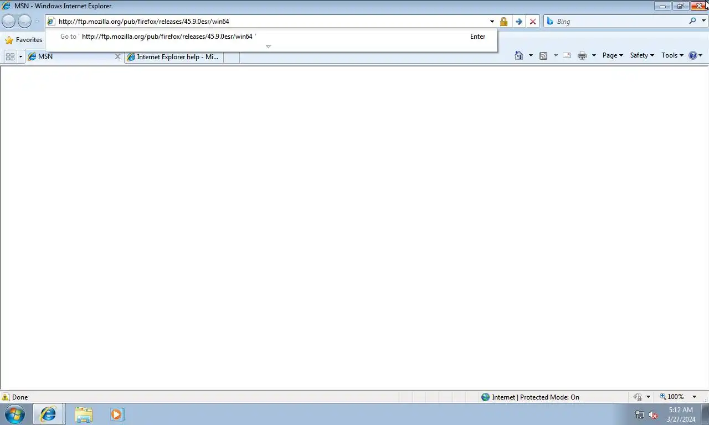The width and height of the screenshot is (709, 425).
Task: Open the search provider dropdown arrow
Action: [703, 22]
